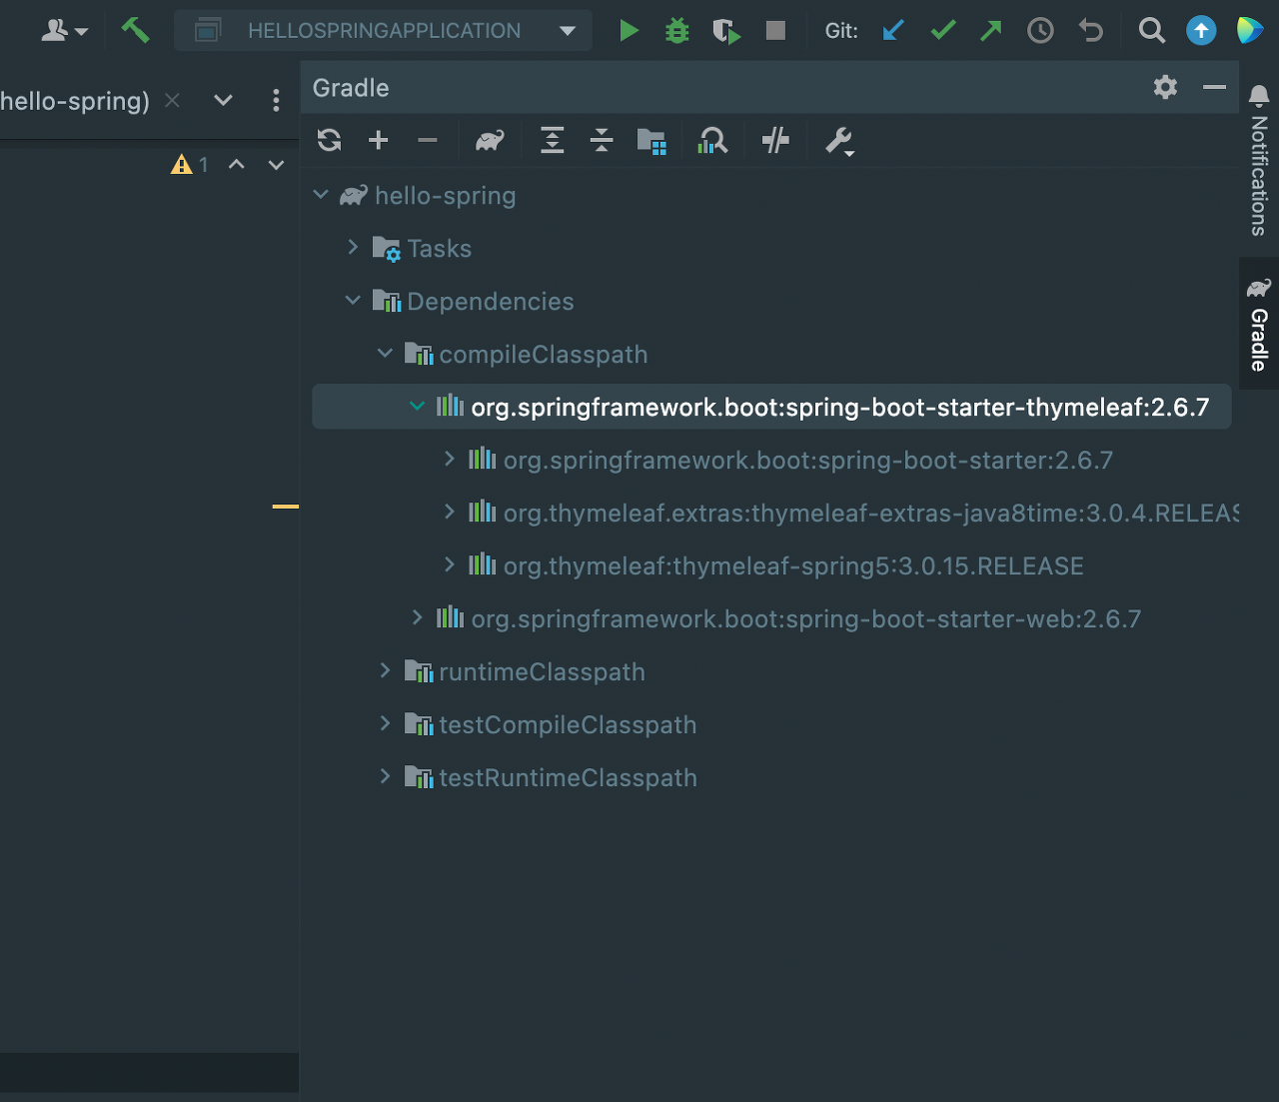The width and height of the screenshot is (1279, 1102).
Task: Run with coverage shield icon
Action: coord(726,31)
